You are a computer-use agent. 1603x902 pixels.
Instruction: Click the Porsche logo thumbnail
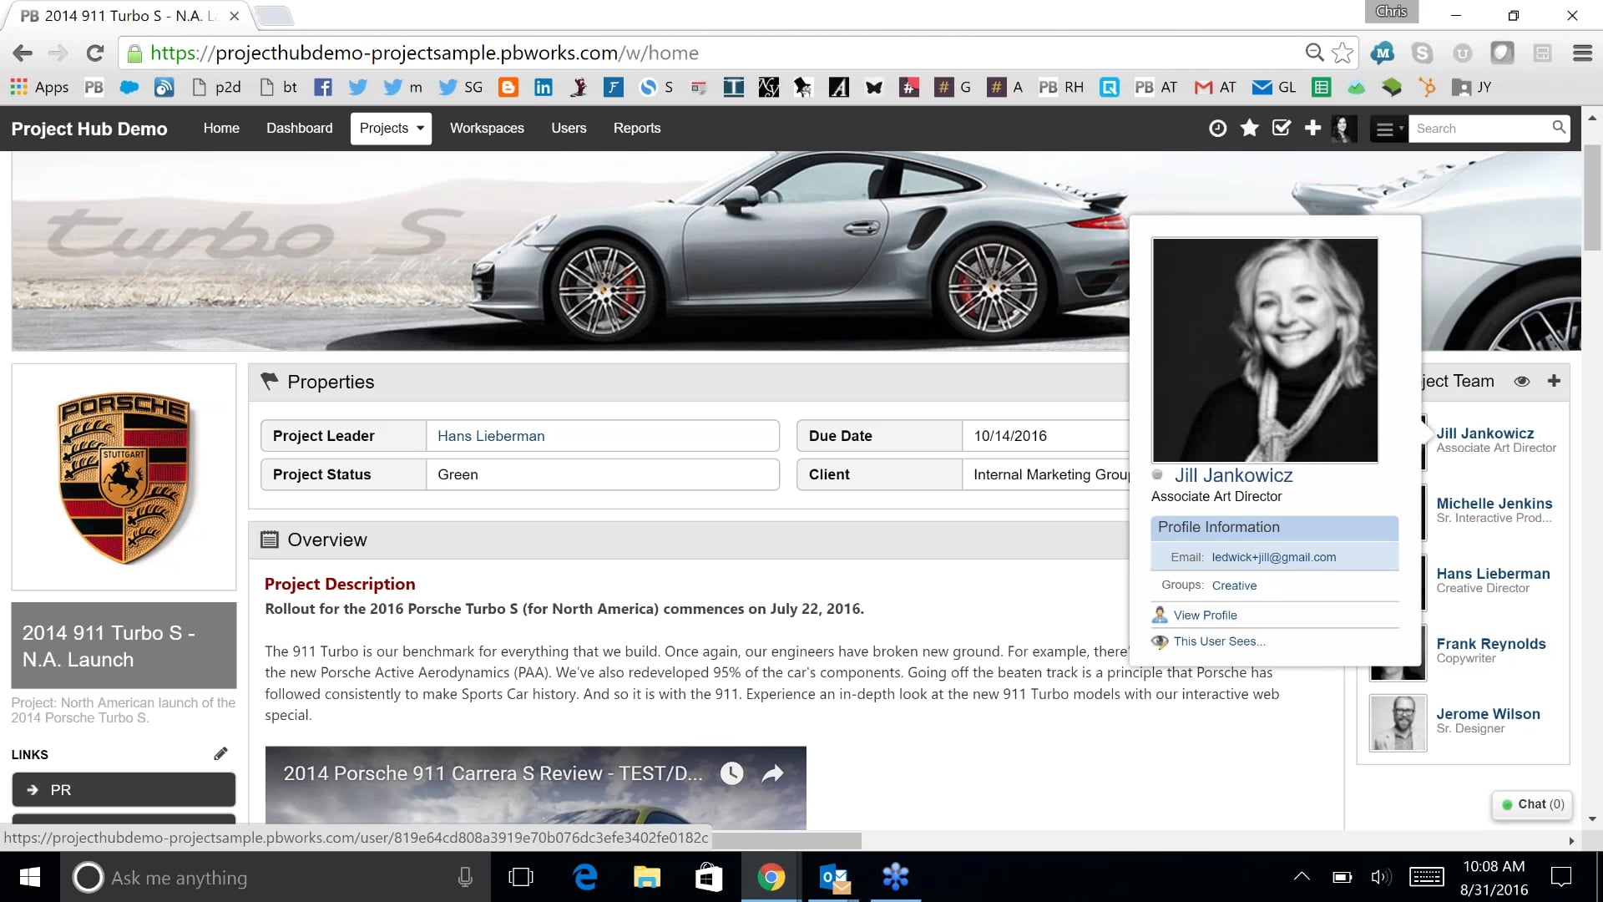[x=124, y=477]
